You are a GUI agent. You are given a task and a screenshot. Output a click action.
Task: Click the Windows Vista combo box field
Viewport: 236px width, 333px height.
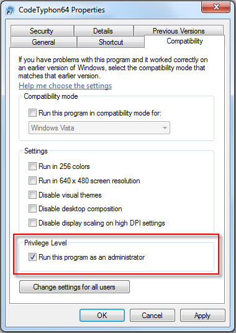click(99, 128)
